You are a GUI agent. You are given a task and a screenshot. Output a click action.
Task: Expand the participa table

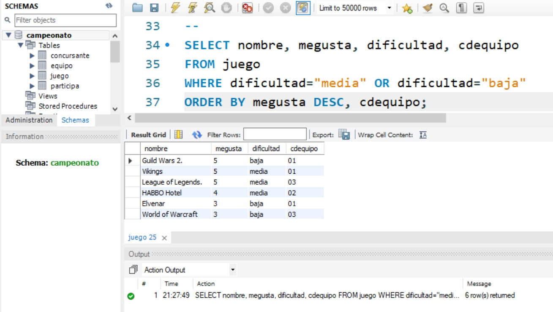[x=32, y=86]
